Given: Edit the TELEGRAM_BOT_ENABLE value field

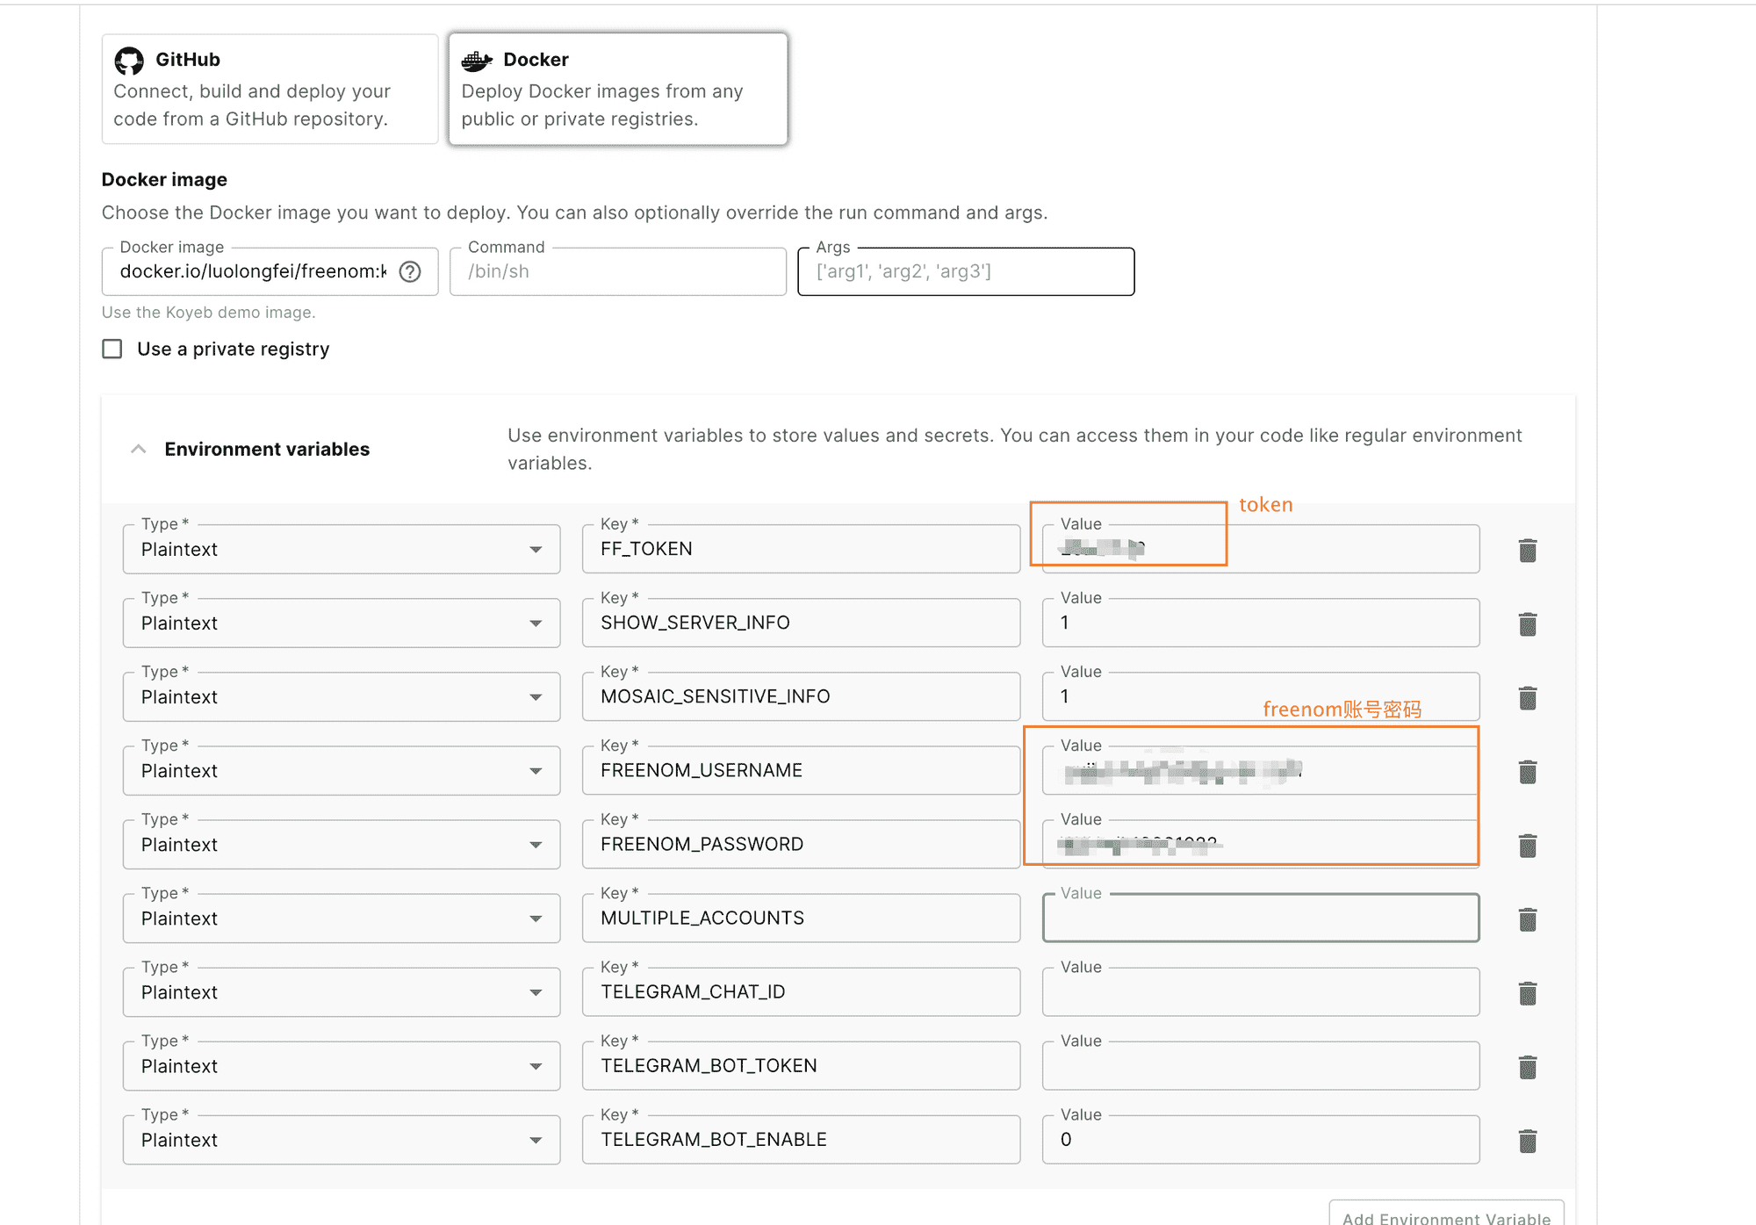Looking at the screenshot, I should click(1261, 1139).
